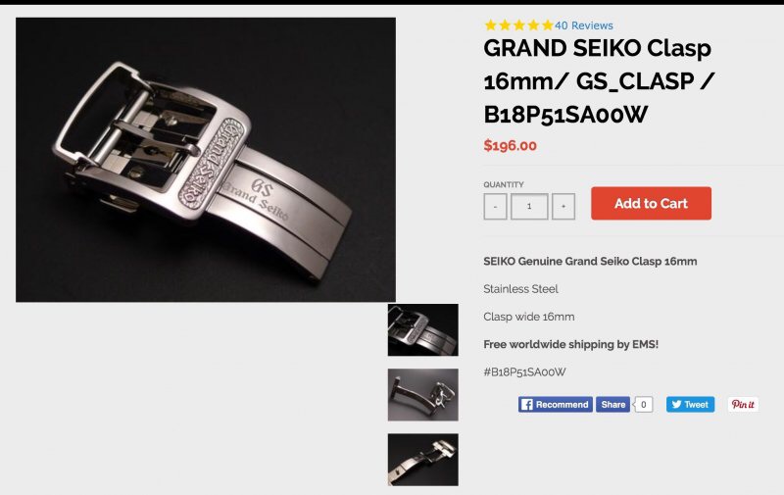Open the 40 Reviews link

[x=583, y=25]
